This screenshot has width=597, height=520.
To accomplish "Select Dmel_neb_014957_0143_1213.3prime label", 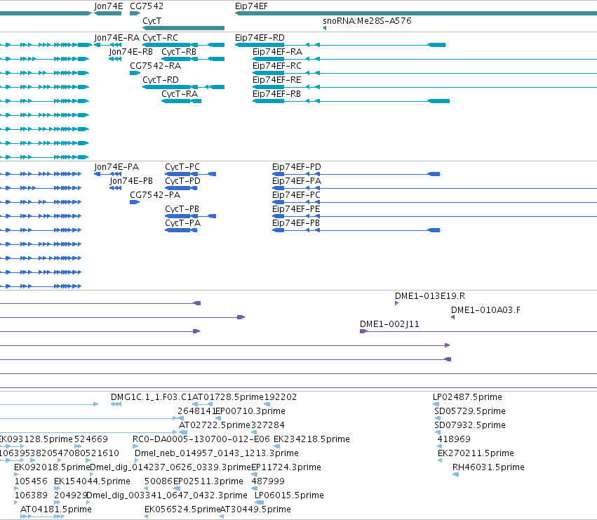I will click(x=217, y=453).
